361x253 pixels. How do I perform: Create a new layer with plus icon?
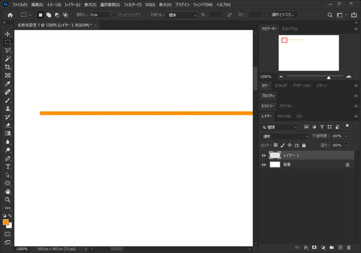341,248
